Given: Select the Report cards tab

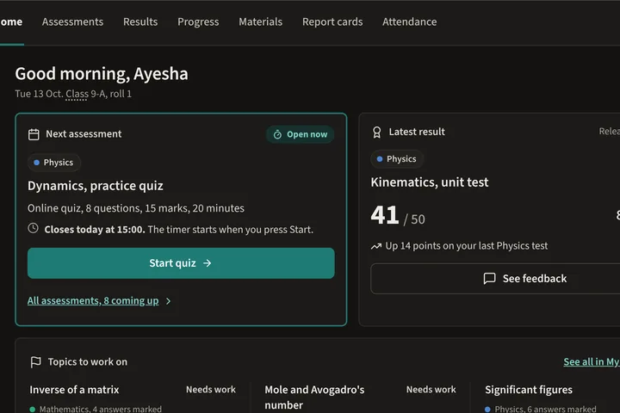Looking at the screenshot, I should coord(332,22).
